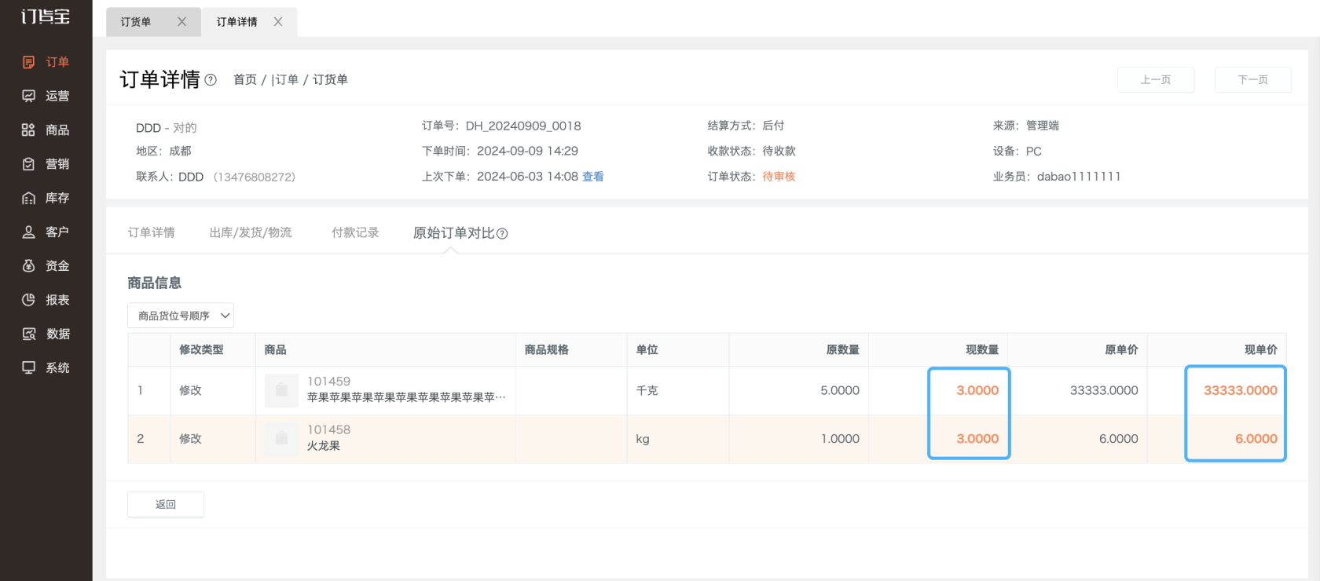This screenshot has width=1320, height=581.
Task: Click help icon beside 订单详情 title
Action: tap(211, 79)
